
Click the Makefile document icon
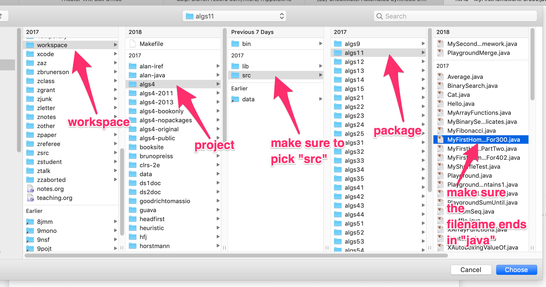[x=133, y=44]
